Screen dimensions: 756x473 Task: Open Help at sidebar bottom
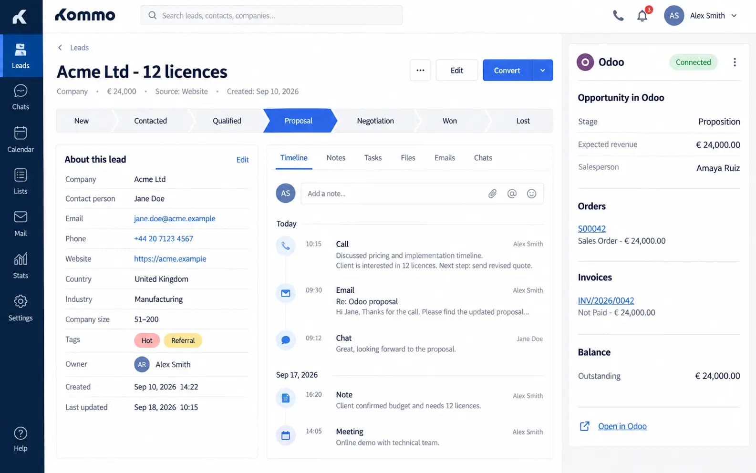point(21,439)
